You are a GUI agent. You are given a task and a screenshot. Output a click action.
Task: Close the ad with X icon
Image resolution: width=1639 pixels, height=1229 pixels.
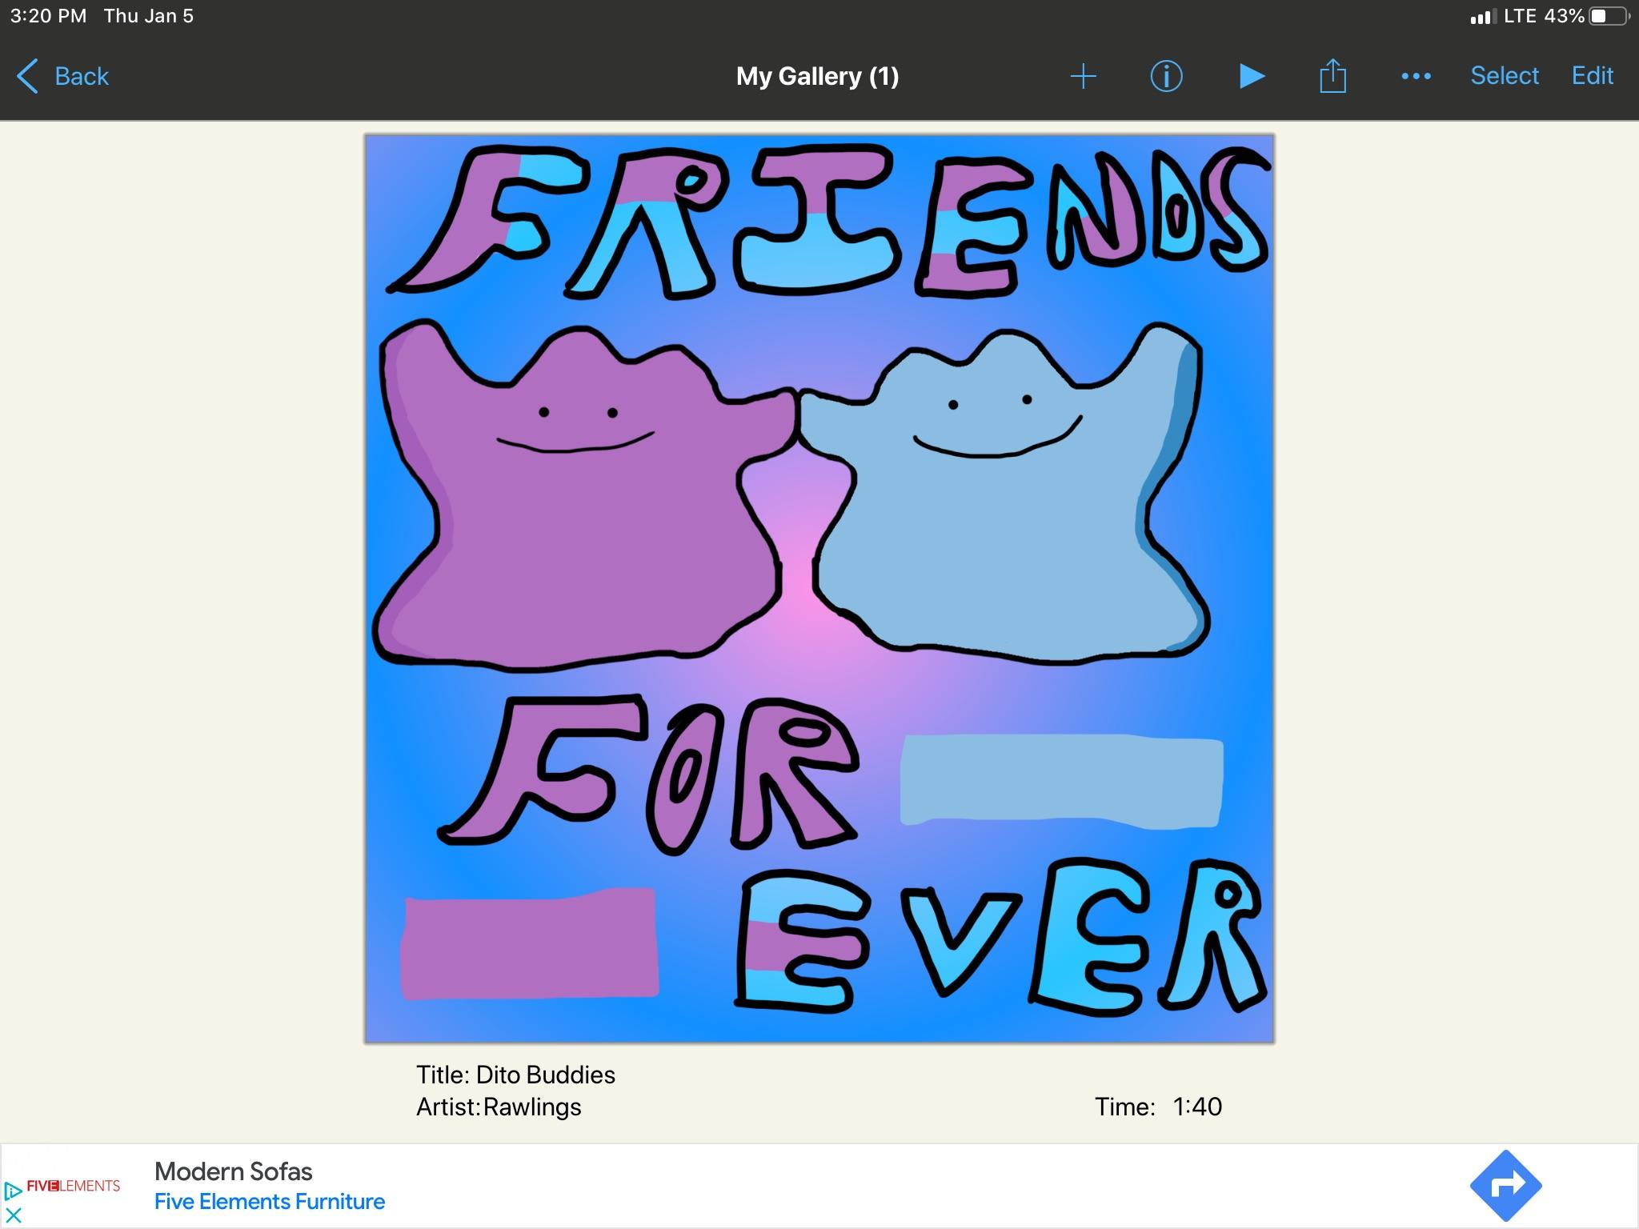pyautogui.click(x=13, y=1215)
